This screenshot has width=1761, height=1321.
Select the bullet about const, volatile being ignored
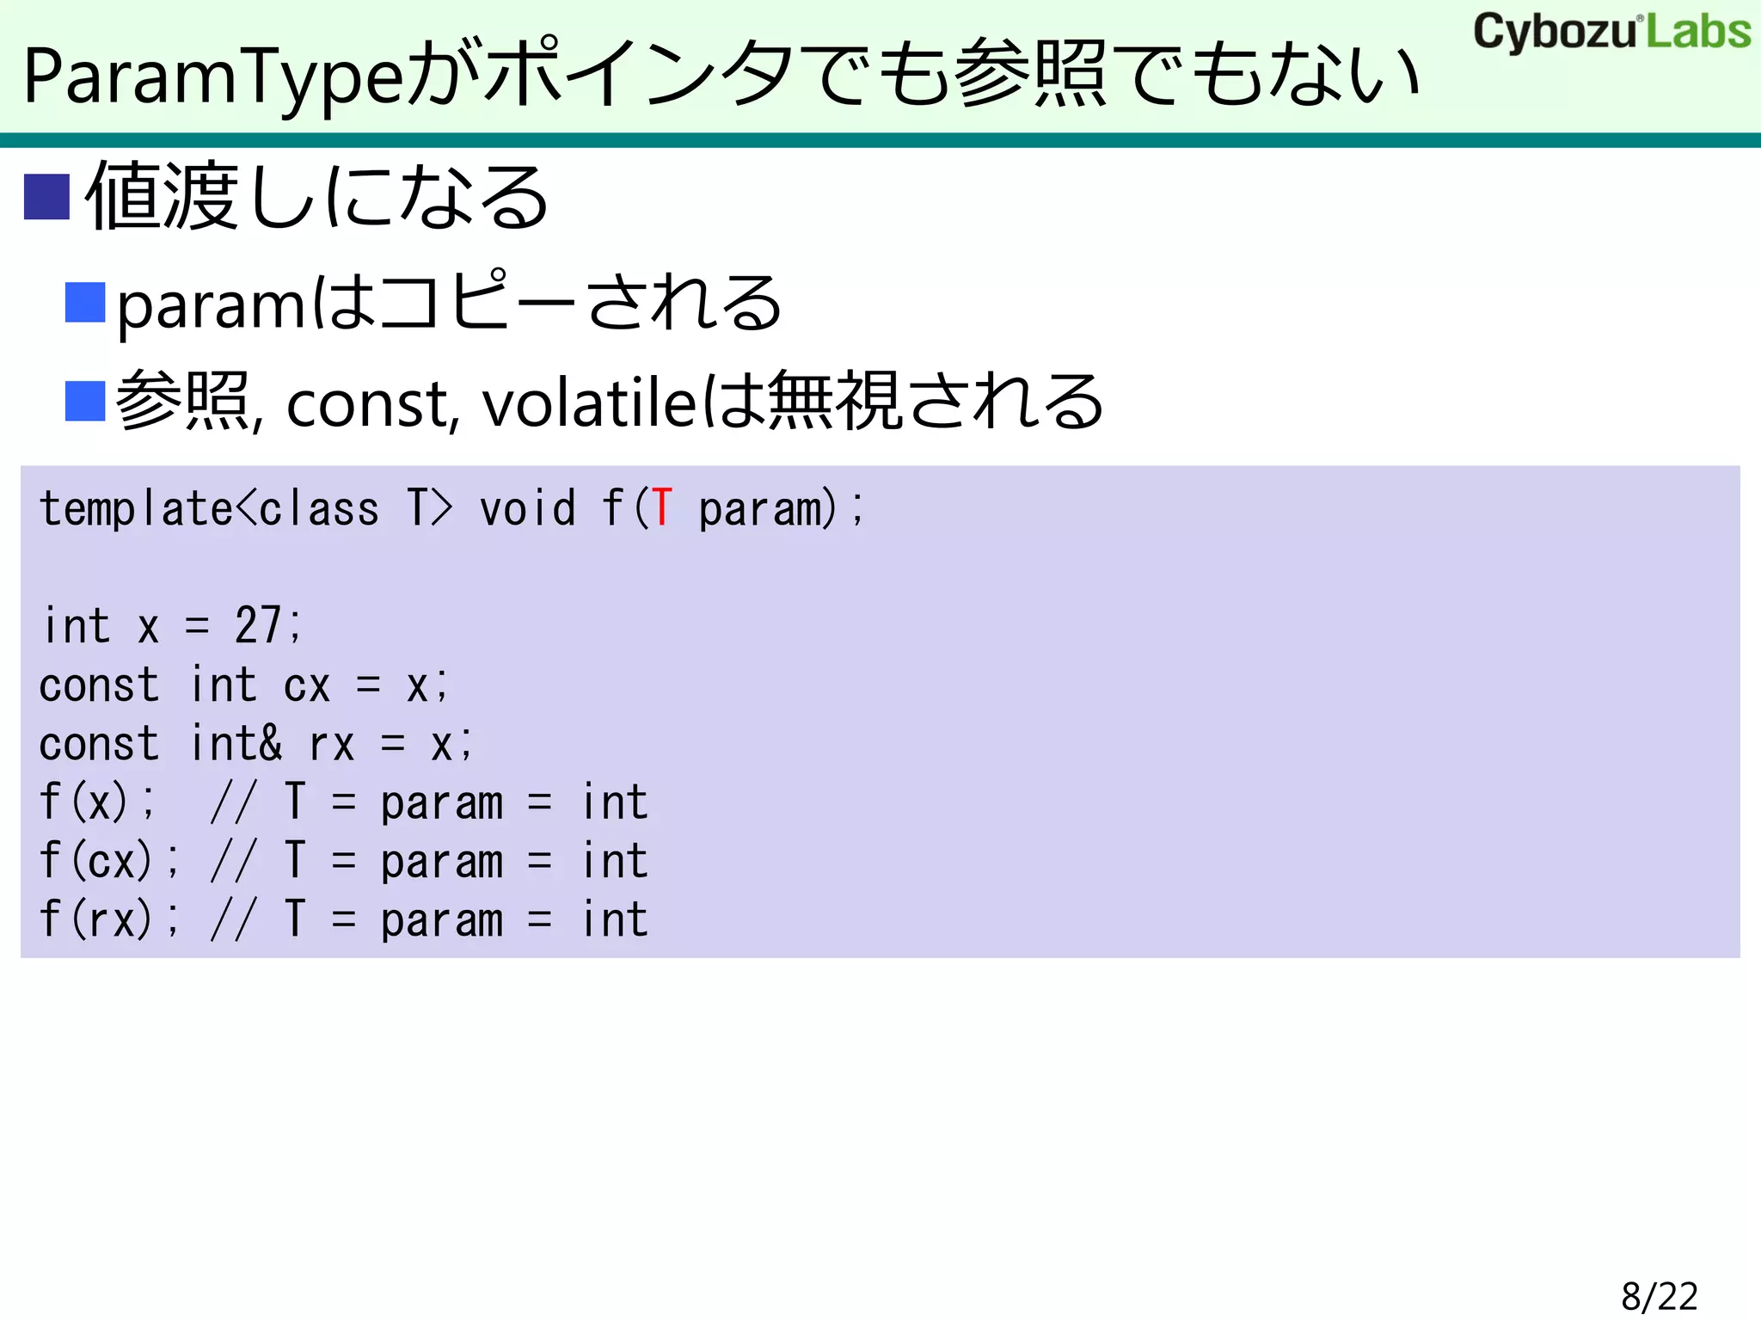609,401
